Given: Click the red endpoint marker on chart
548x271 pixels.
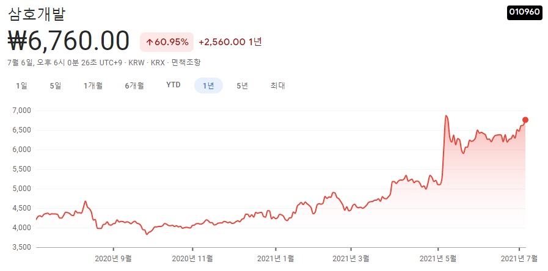Looking at the screenshot, I should [x=525, y=120].
